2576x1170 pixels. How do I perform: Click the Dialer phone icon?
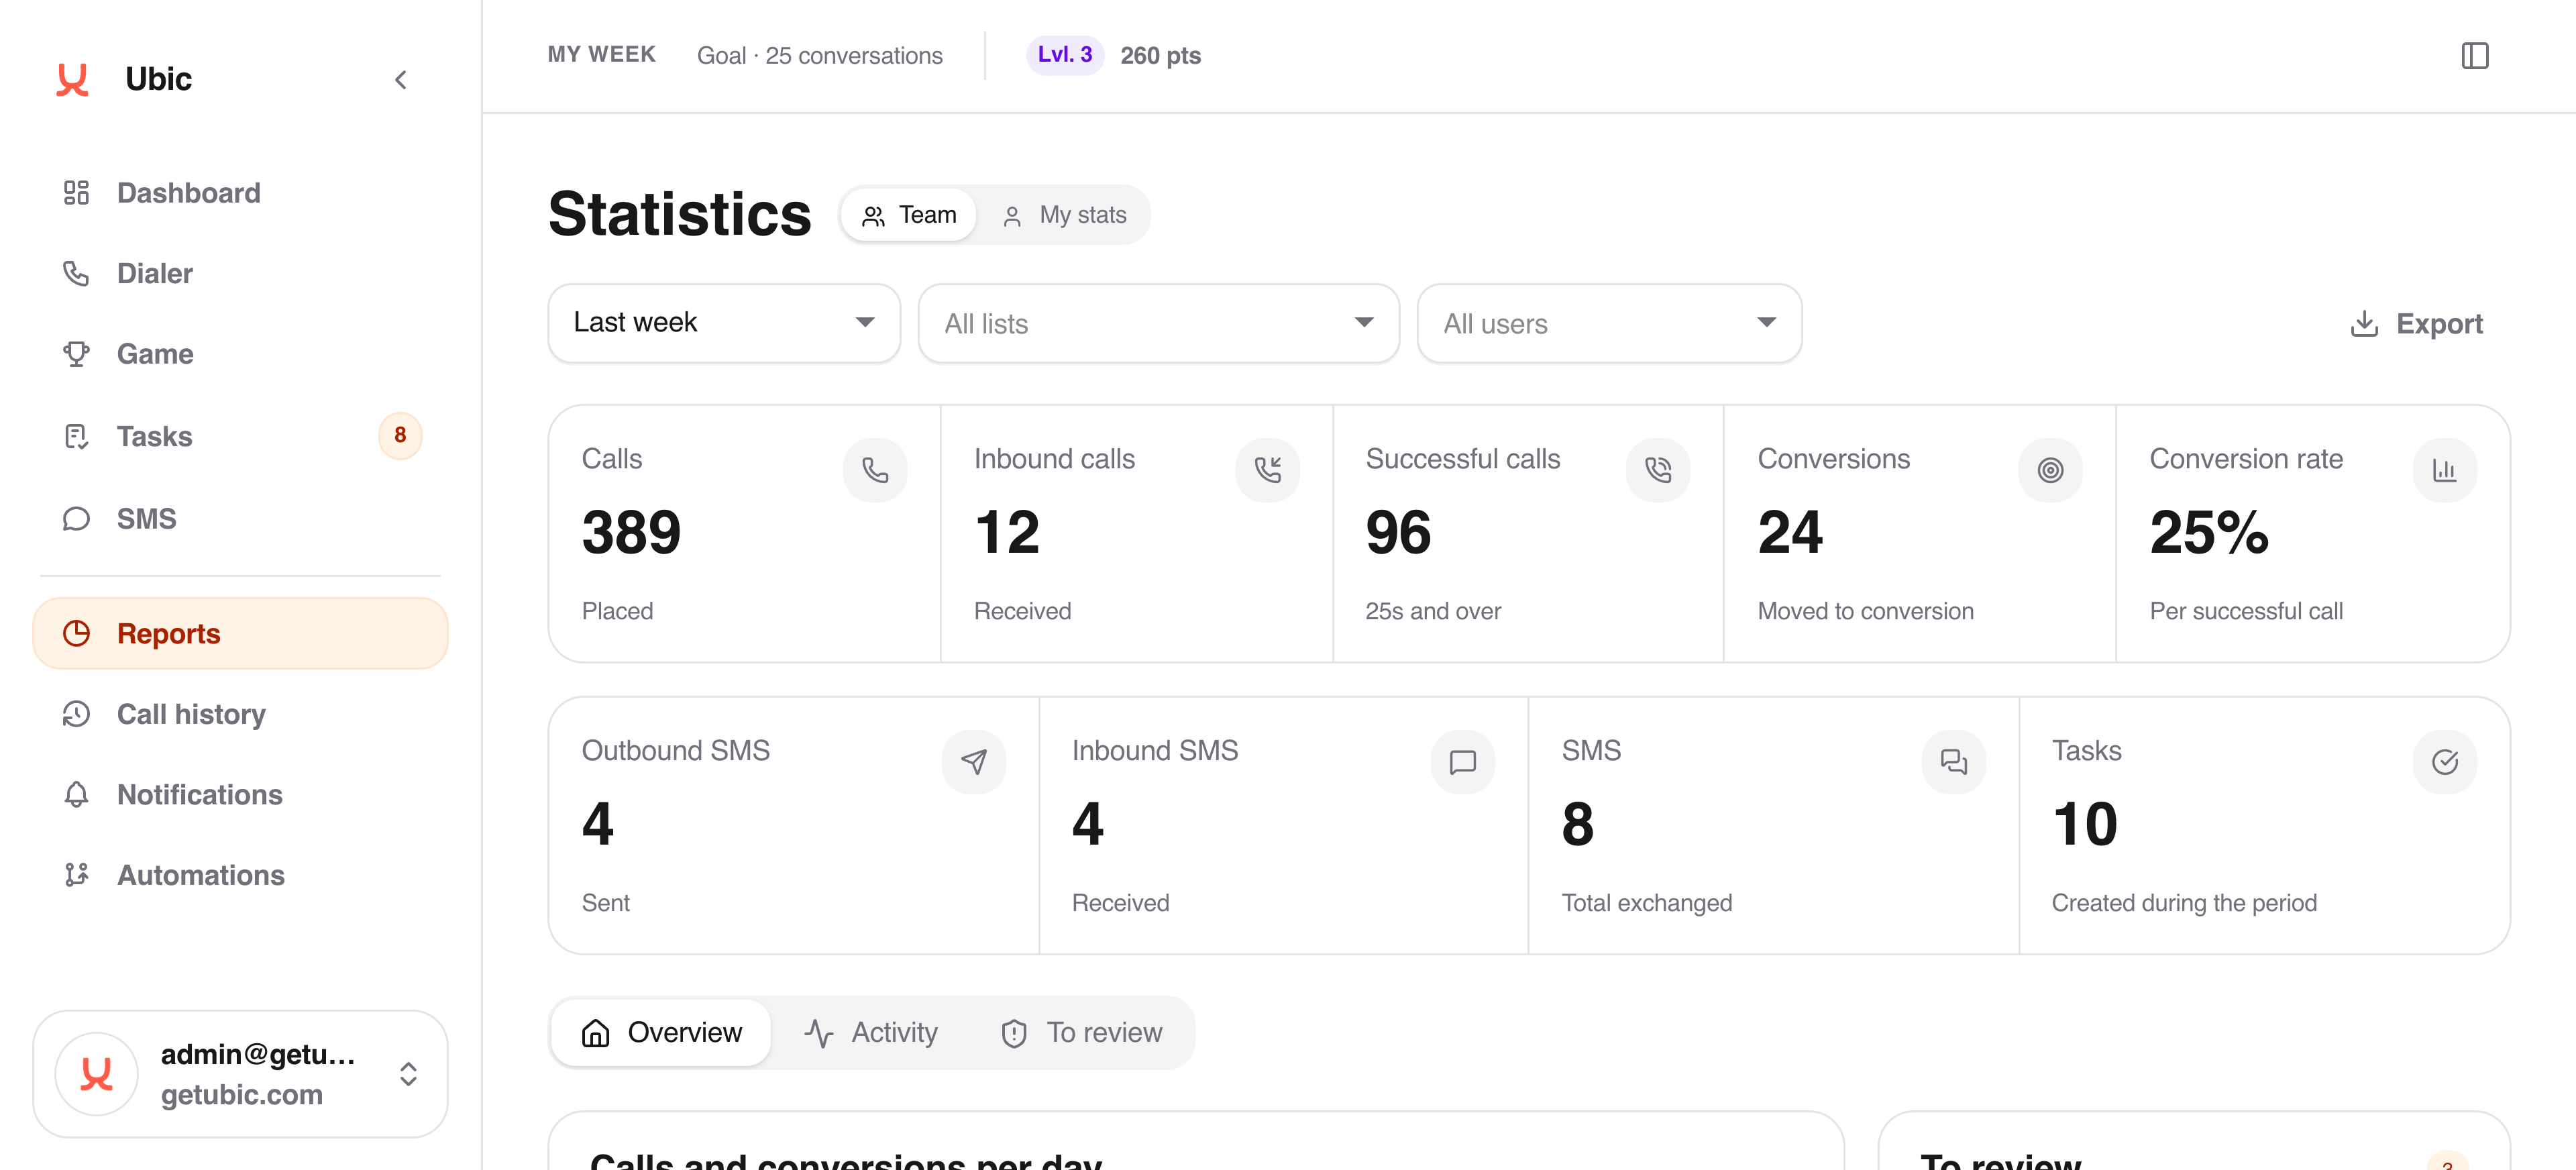pos(76,273)
